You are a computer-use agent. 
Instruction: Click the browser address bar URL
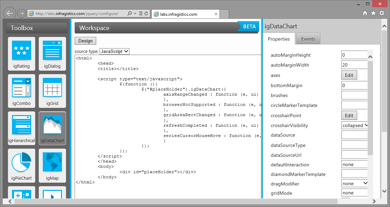pos(77,14)
